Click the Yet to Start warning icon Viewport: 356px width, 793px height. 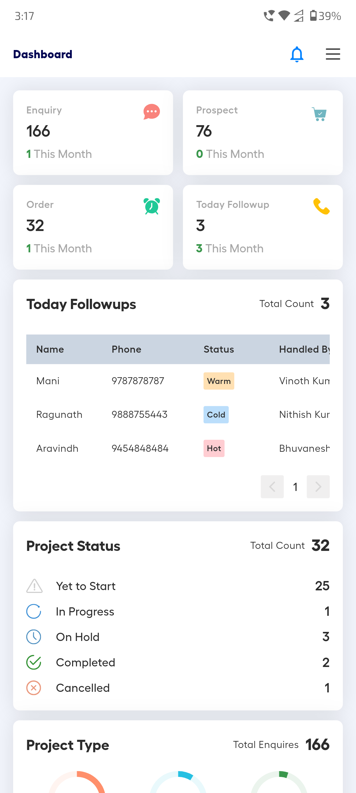(x=34, y=586)
